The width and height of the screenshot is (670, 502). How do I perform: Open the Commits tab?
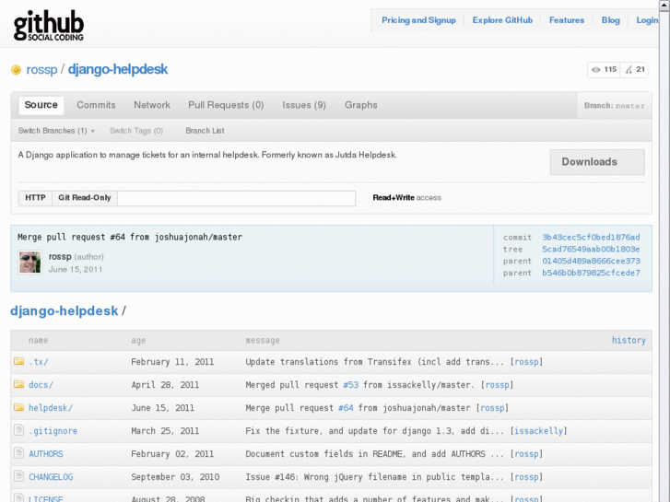coord(96,105)
